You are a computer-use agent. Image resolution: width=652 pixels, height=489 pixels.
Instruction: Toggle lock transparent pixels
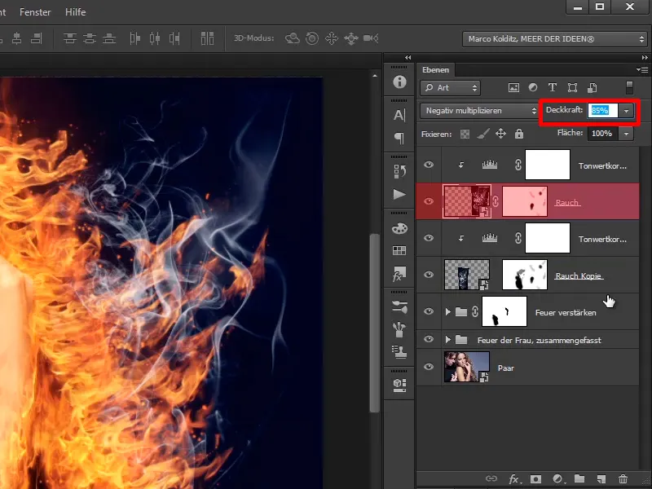[x=465, y=134]
